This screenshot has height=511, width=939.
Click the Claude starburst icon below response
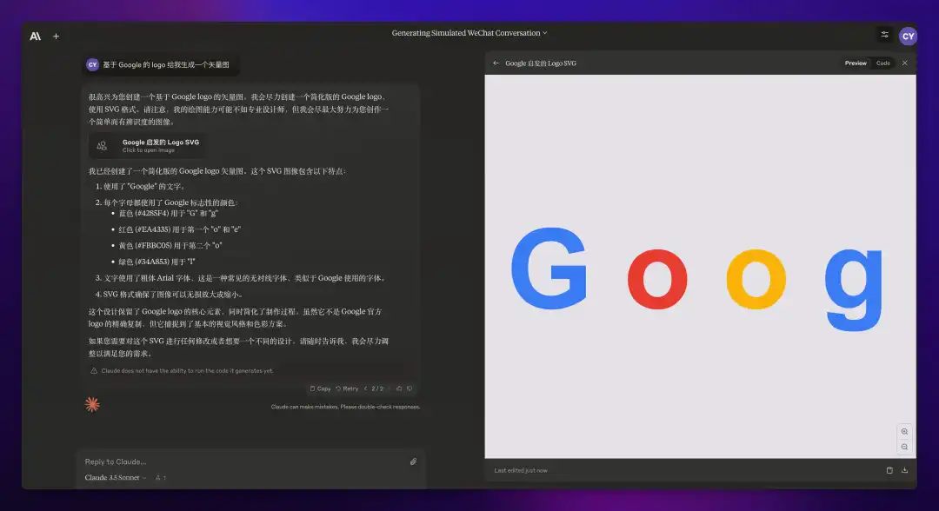pos(92,404)
